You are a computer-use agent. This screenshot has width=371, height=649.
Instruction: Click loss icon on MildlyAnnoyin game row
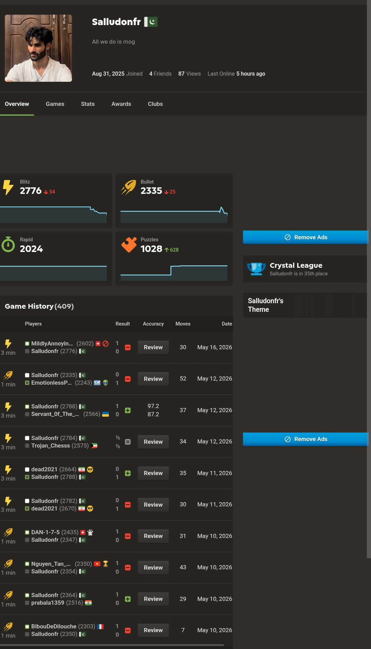[x=128, y=348]
